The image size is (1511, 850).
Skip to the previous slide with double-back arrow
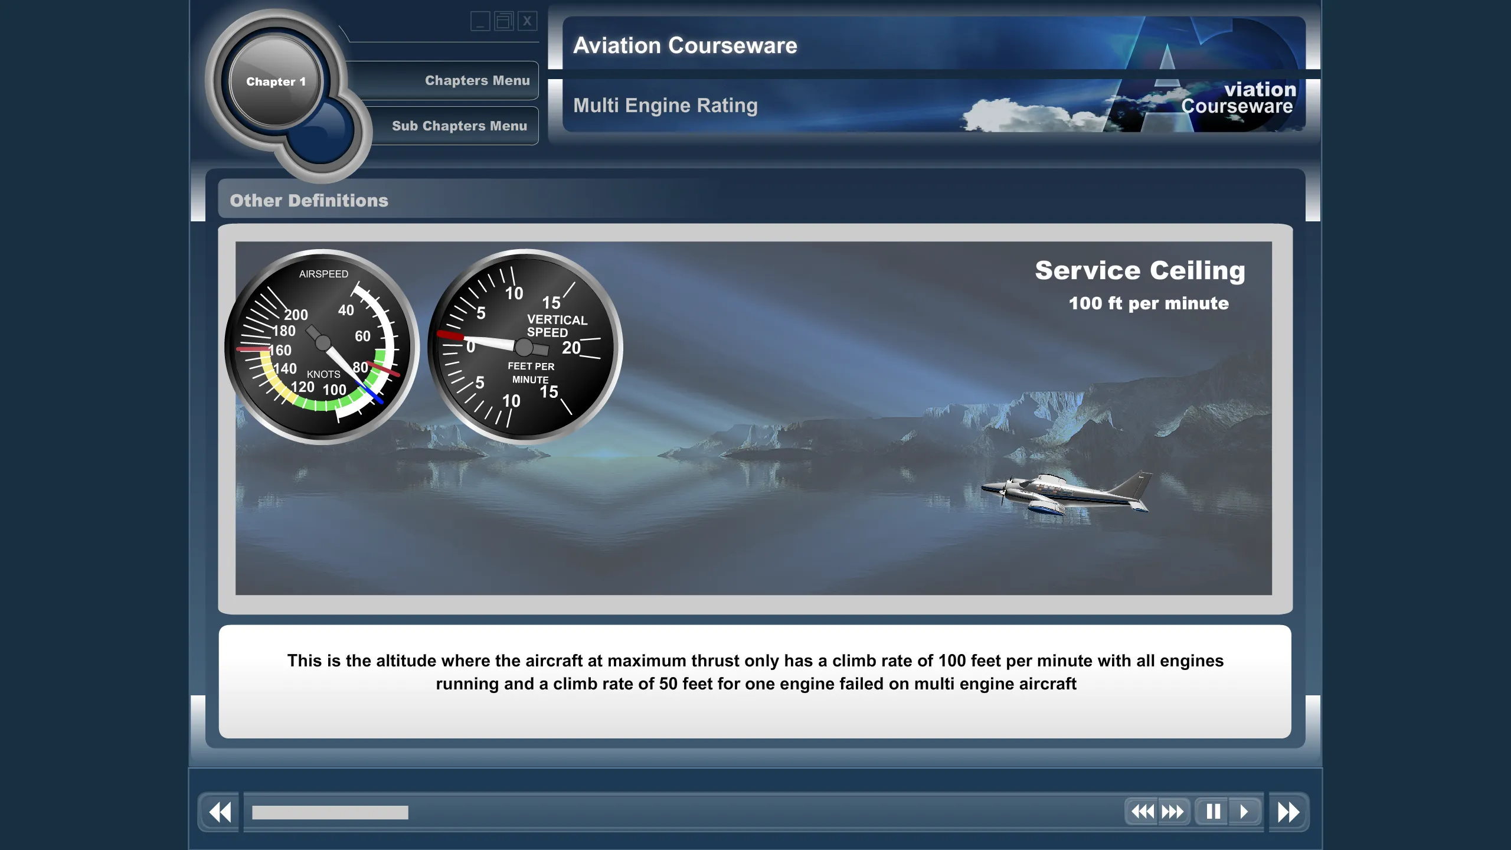pyautogui.click(x=219, y=812)
